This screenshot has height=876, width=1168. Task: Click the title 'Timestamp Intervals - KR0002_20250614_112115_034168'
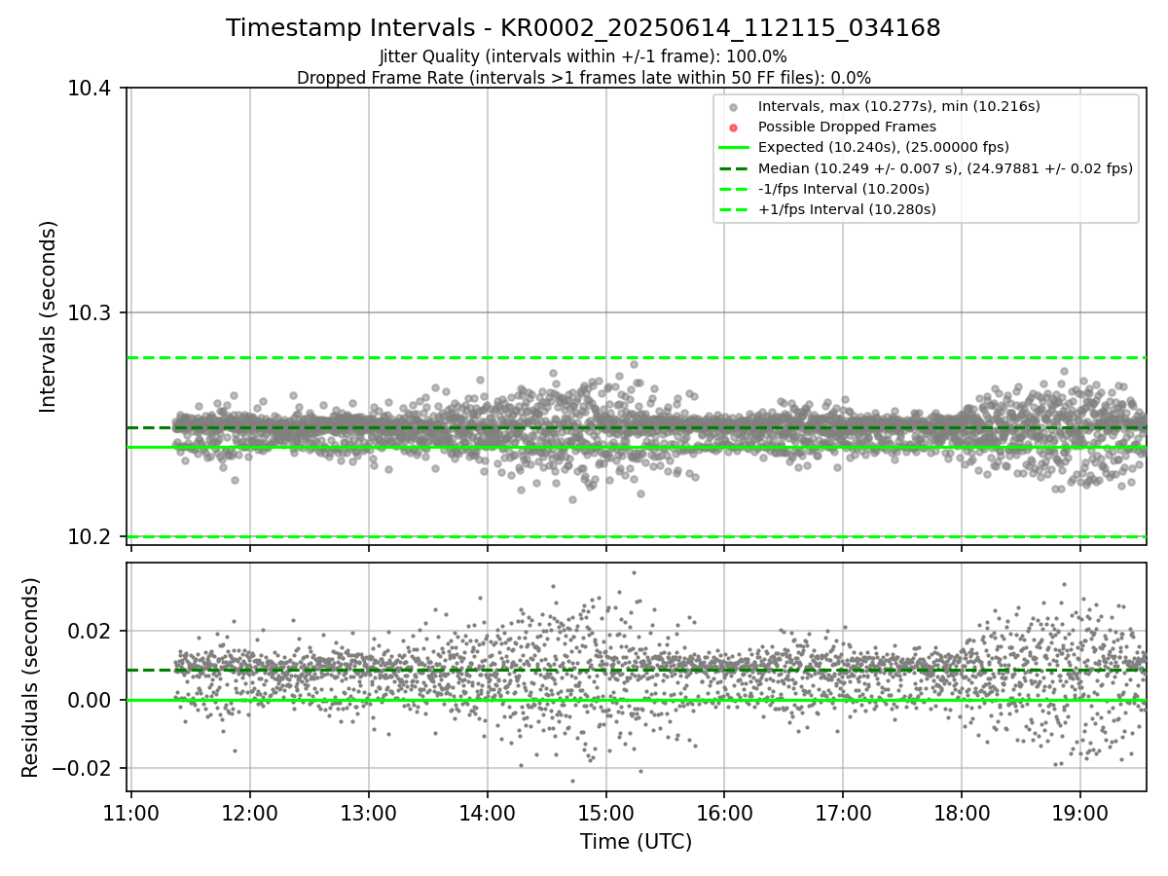click(583, 28)
